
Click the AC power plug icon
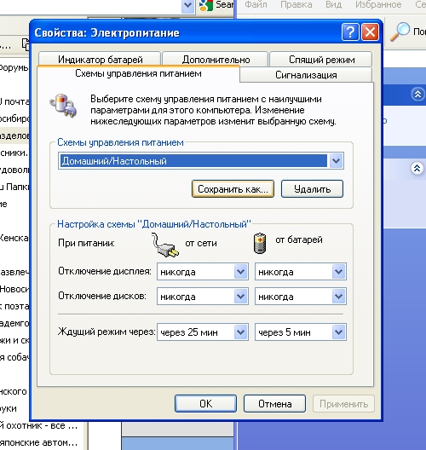click(x=165, y=245)
